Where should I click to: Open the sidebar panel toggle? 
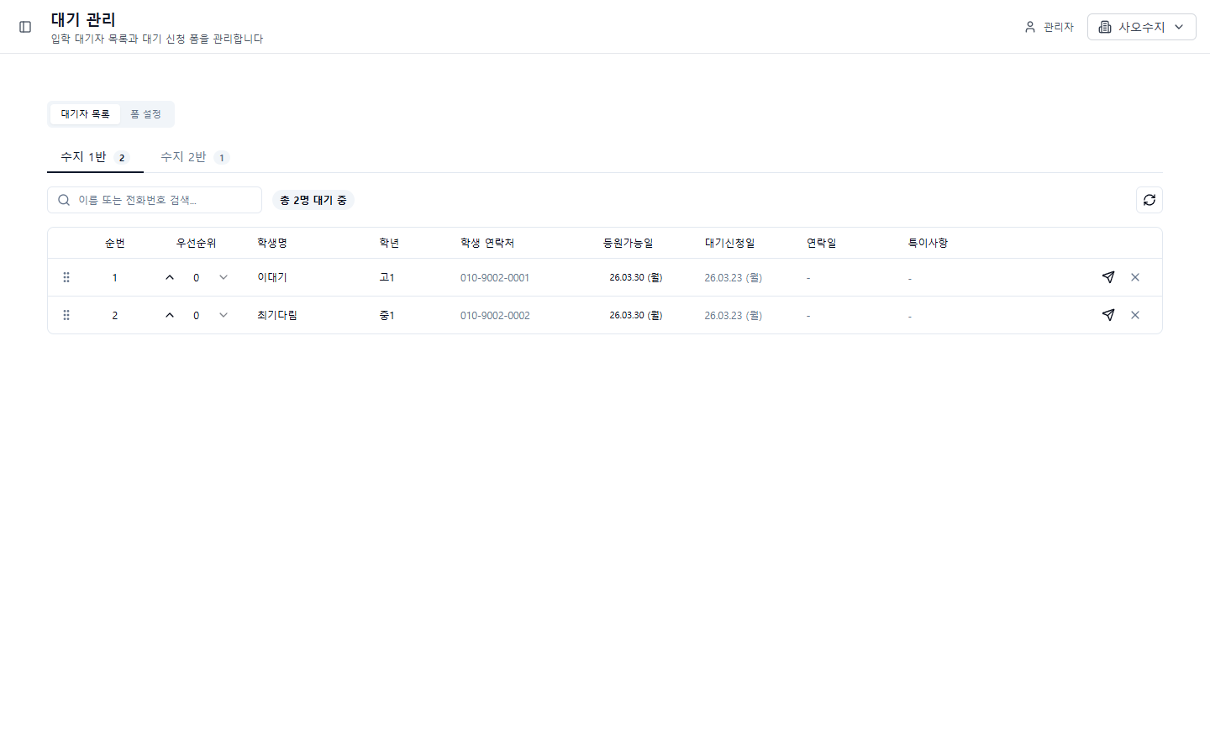[25, 27]
